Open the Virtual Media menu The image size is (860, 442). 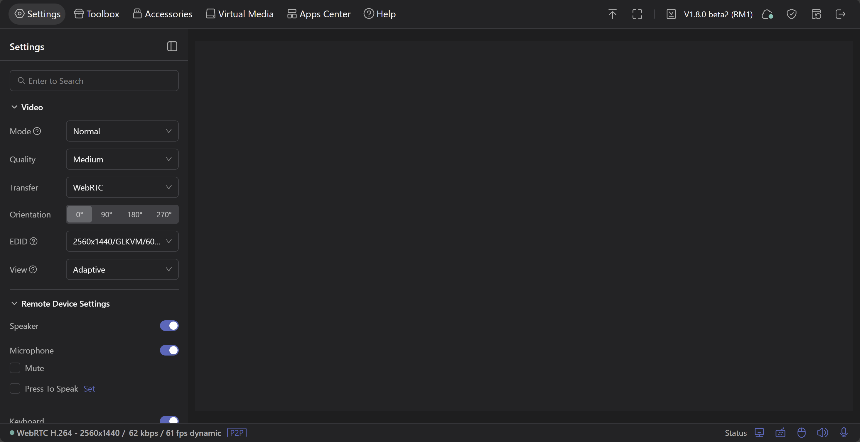point(240,14)
